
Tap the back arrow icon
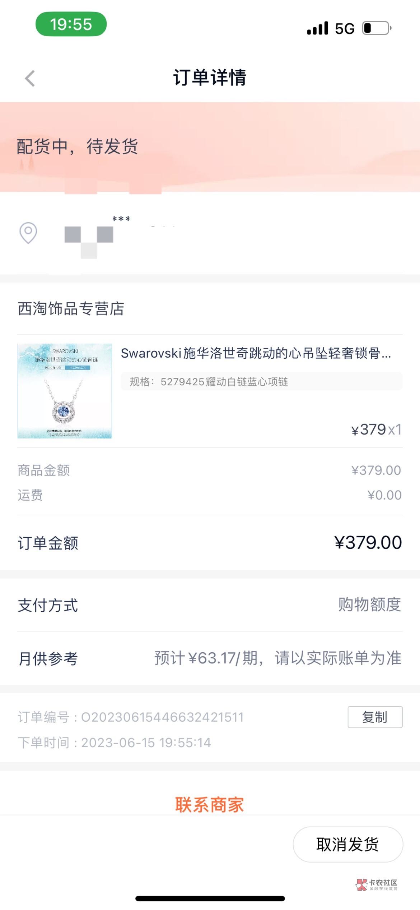pos(30,78)
